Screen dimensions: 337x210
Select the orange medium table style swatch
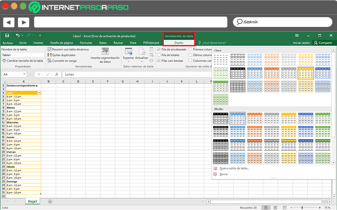[x=254, y=118]
